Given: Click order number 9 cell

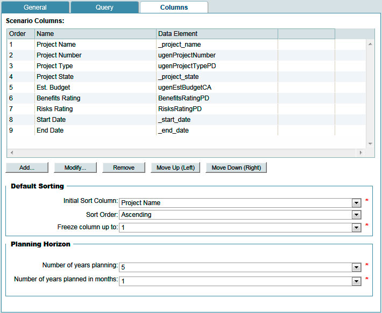Looking at the screenshot, I should tap(21, 130).
